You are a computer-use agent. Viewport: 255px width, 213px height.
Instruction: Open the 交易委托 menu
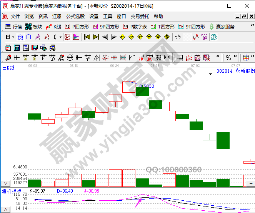(140, 17)
